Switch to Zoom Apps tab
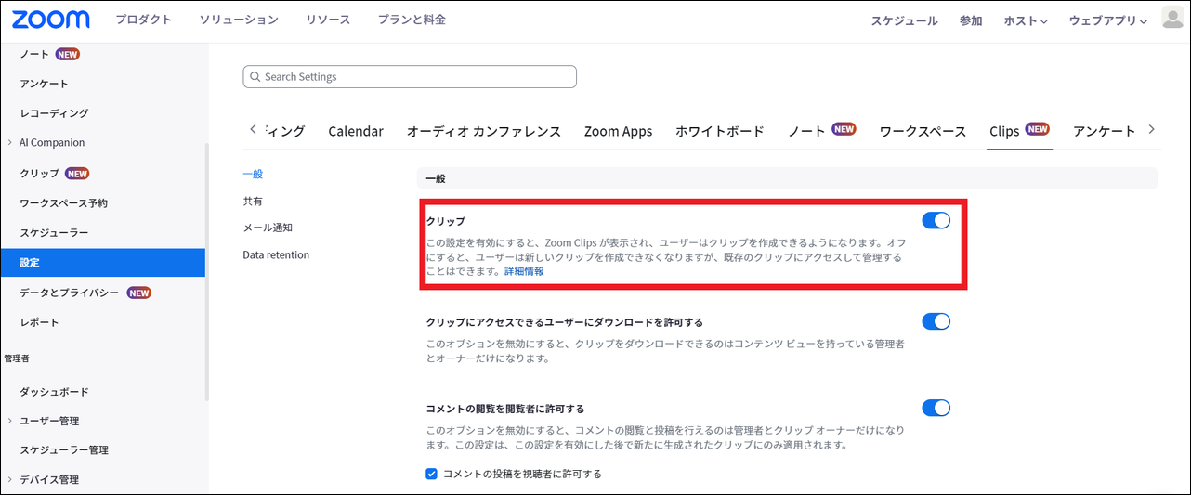Image resolution: width=1191 pixels, height=495 pixels. [x=618, y=131]
